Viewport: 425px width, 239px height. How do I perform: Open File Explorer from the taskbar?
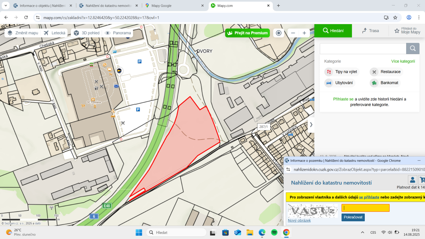click(x=250, y=232)
